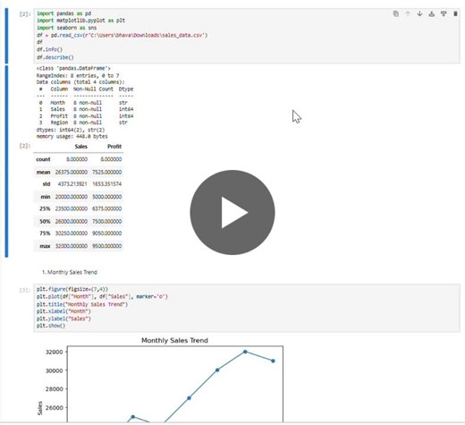465x425 pixels.
Task: Click the 'import seaborn as sns' line
Action: tap(66, 28)
